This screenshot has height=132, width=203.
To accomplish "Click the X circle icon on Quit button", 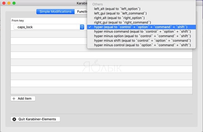I will [14, 119].
